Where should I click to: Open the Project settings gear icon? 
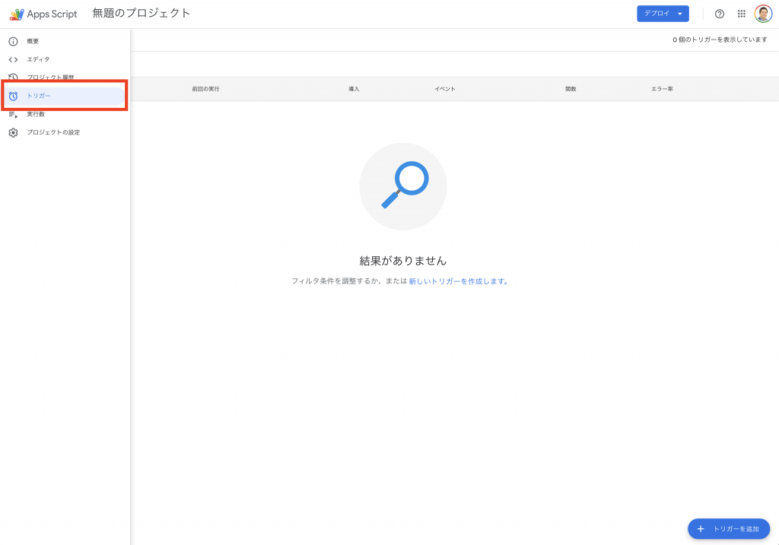(x=13, y=132)
